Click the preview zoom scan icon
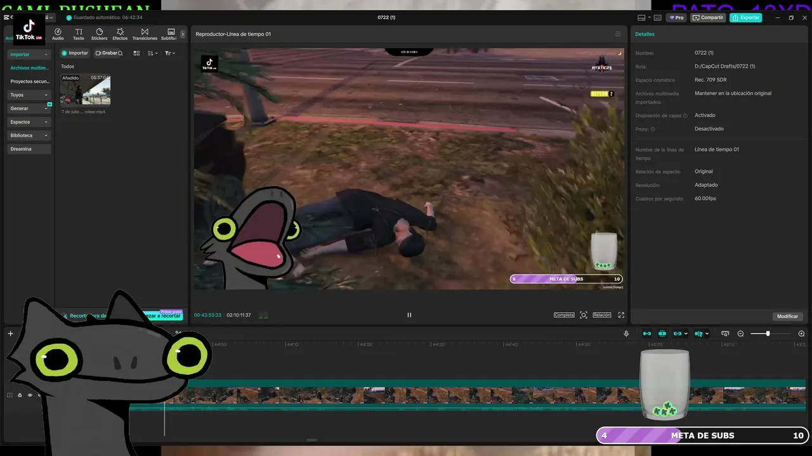The width and height of the screenshot is (812, 456). (x=584, y=315)
